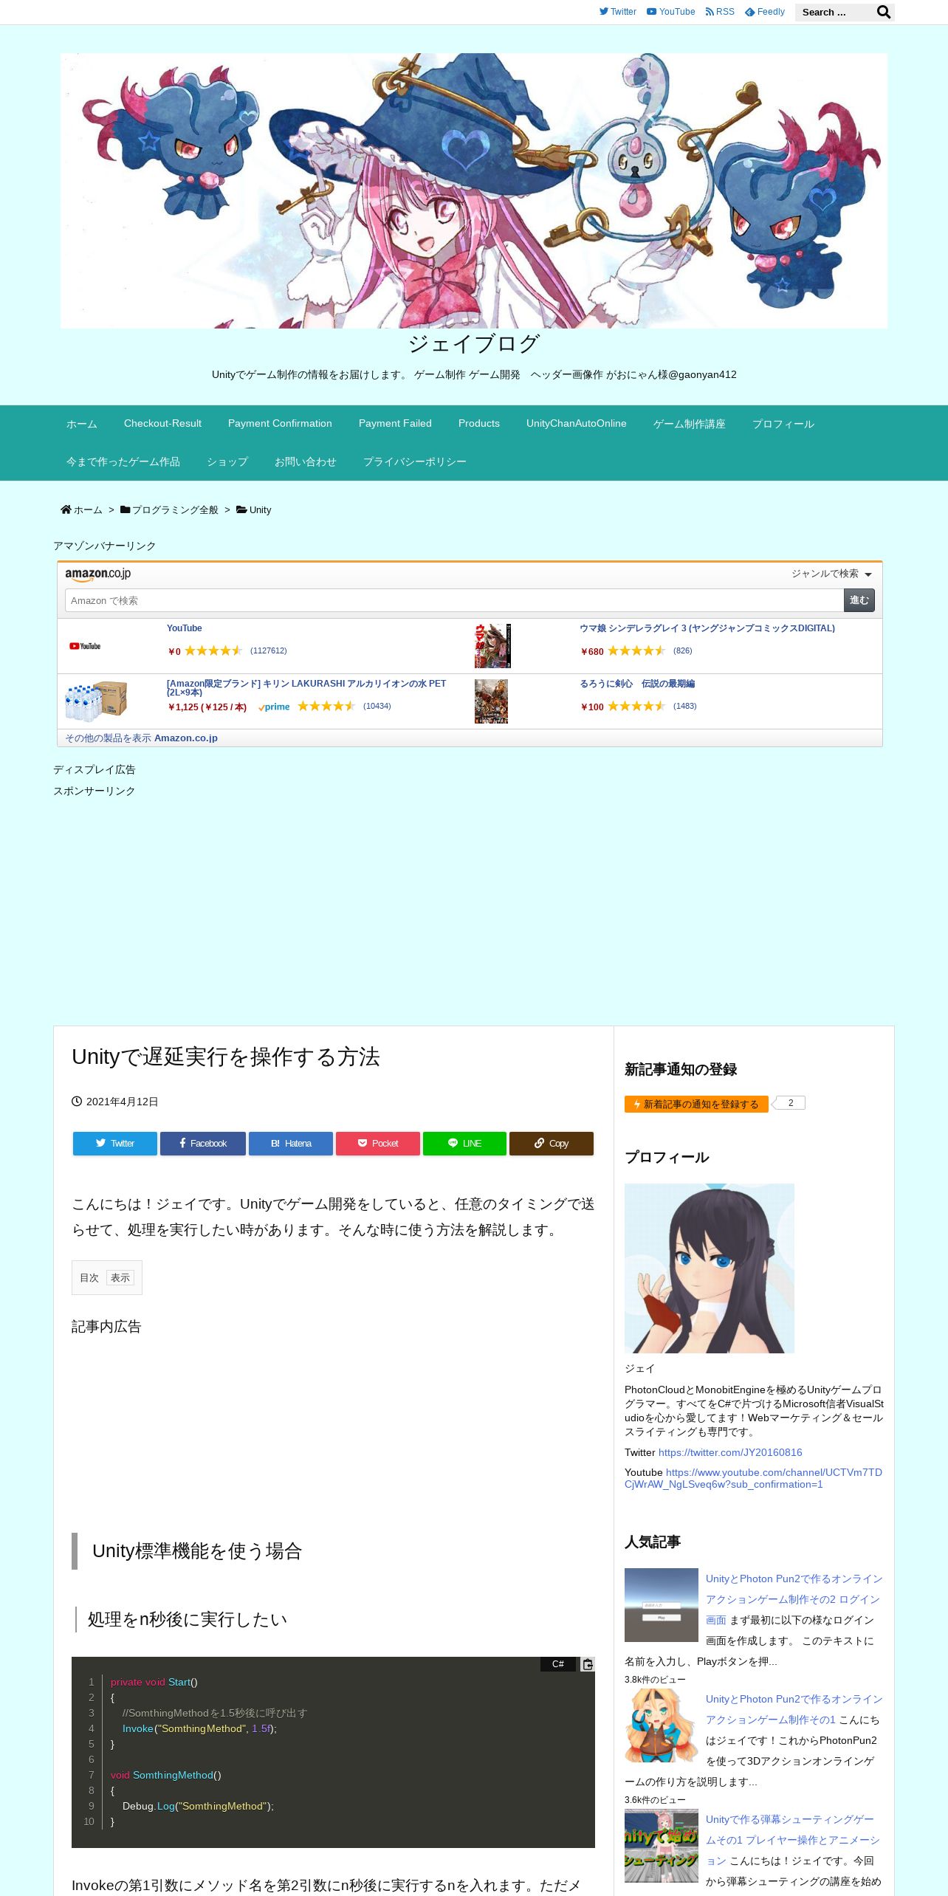Open the プライバシーポリシー menu item
Screen dimensions: 948x1896
pyautogui.click(x=415, y=461)
